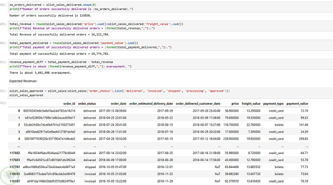
Task: Click order id 00018f77f2f0320c557190d7a144bdd3
Action: point(50,139)
